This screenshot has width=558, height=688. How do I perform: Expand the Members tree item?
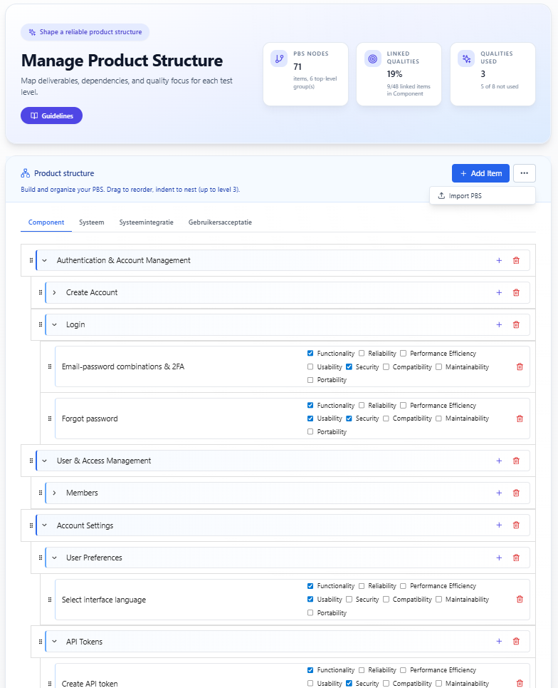point(54,493)
